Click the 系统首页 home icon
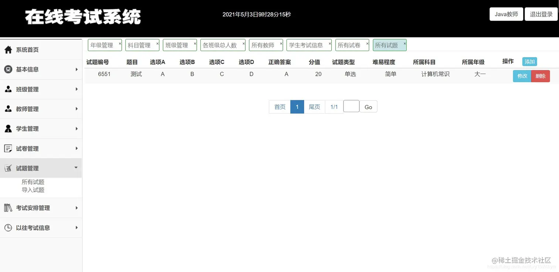 point(9,49)
